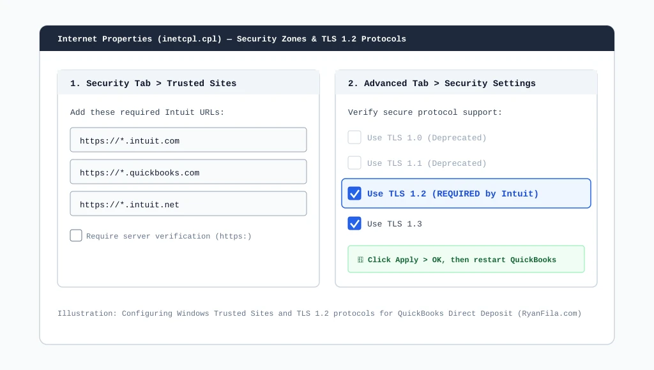Viewport: 654px width, 370px height.
Task: Click the 'Require server verification (https:)' label text
Action: pyautogui.click(x=169, y=236)
